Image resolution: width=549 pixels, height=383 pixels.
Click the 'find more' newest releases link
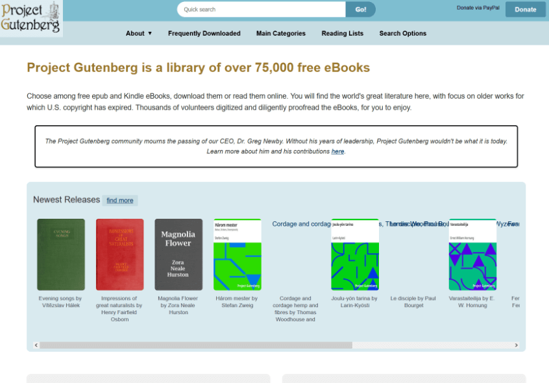pyautogui.click(x=120, y=201)
